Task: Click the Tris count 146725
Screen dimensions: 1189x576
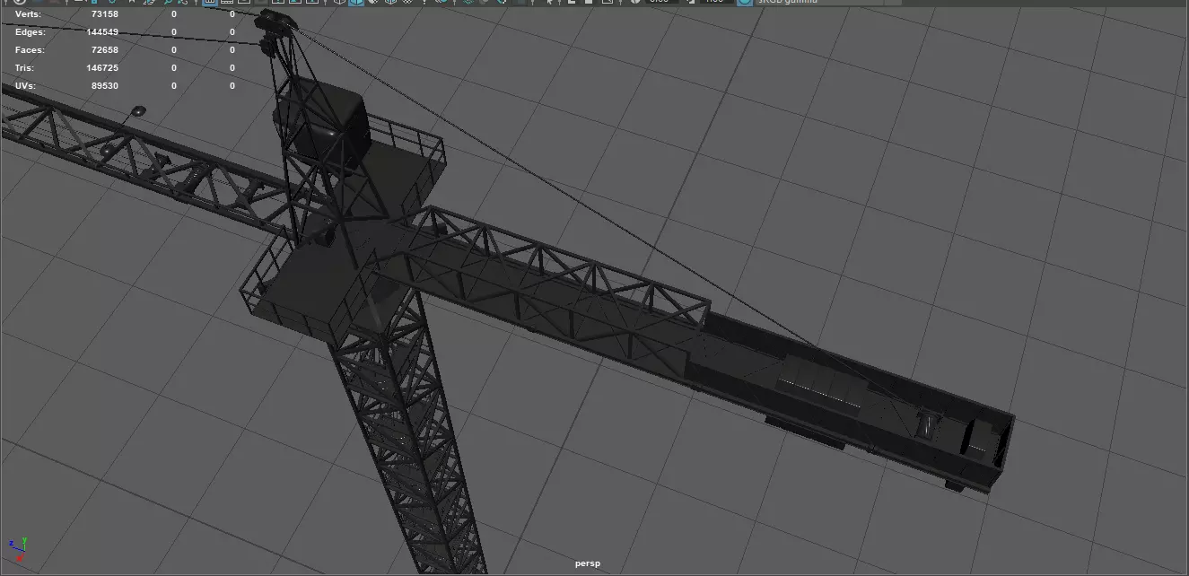Action: pyautogui.click(x=101, y=68)
